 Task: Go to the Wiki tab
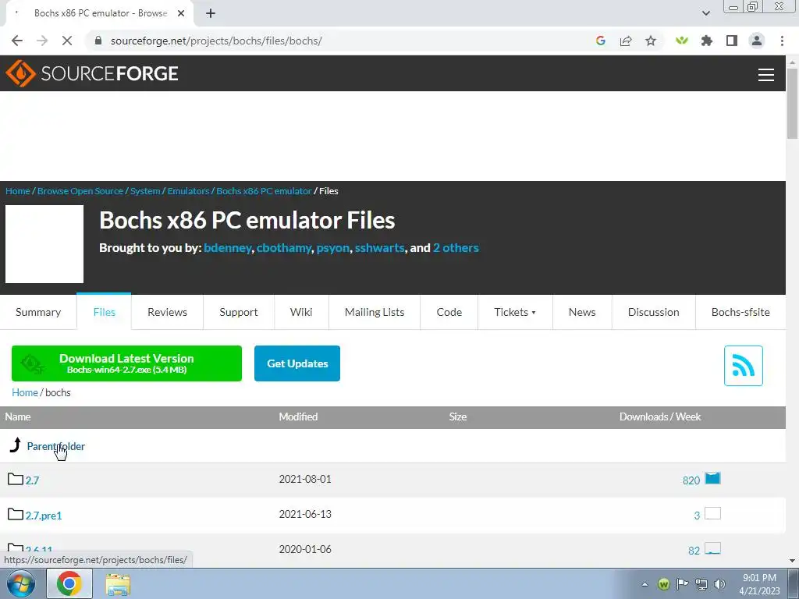tap(301, 312)
